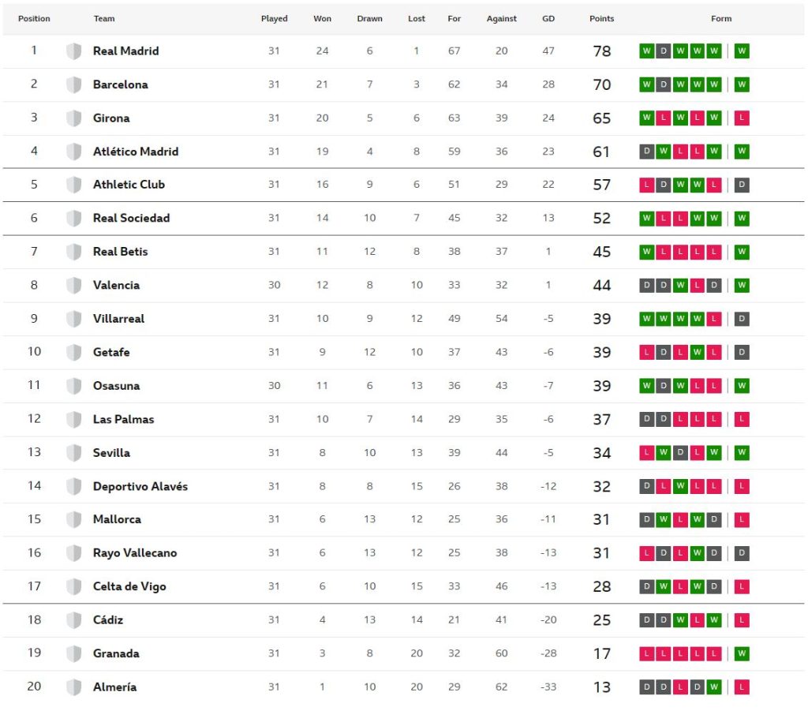Click Granada's latest green W form box
The height and width of the screenshot is (711, 808).
(742, 653)
